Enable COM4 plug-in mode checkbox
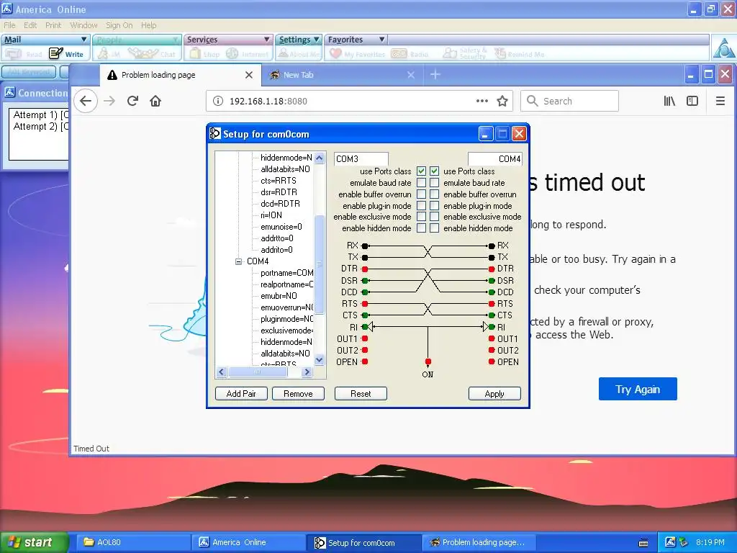737x553 pixels. point(434,205)
